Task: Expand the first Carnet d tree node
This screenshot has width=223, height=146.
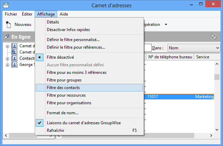Action: [x=7, y=46]
